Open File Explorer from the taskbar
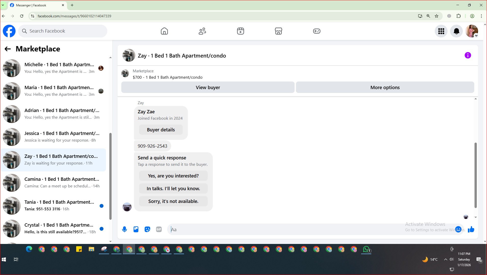Image resolution: width=487 pixels, height=275 pixels. point(91,249)
